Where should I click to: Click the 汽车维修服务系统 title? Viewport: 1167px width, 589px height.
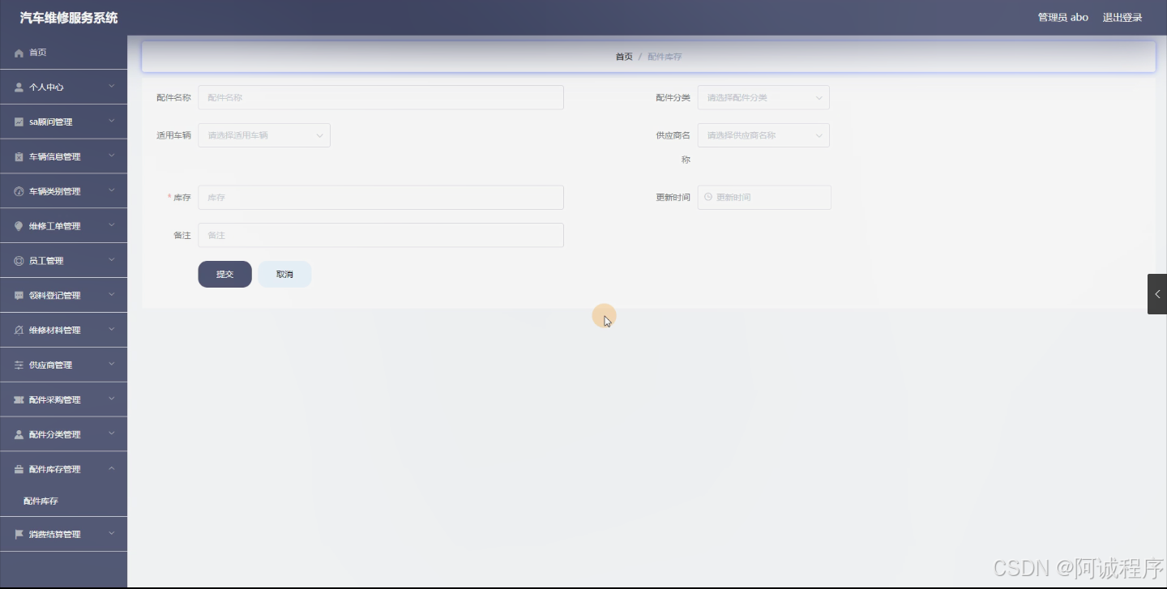tap(69, 18)
